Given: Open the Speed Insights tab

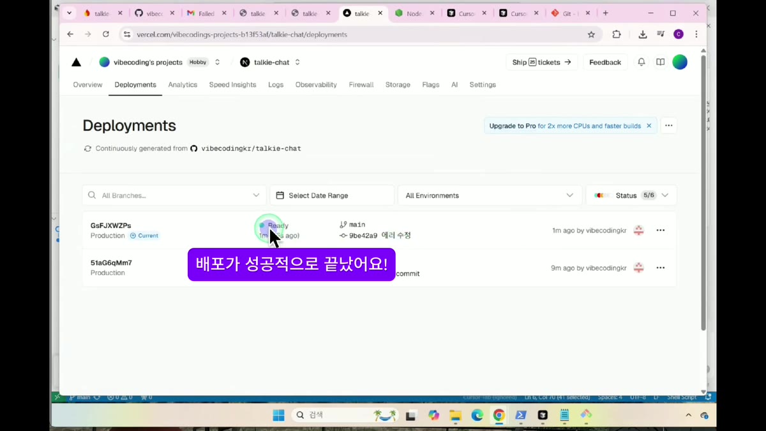Looking at the screenshot, I should pyautogui.click(x=232, y=84).
